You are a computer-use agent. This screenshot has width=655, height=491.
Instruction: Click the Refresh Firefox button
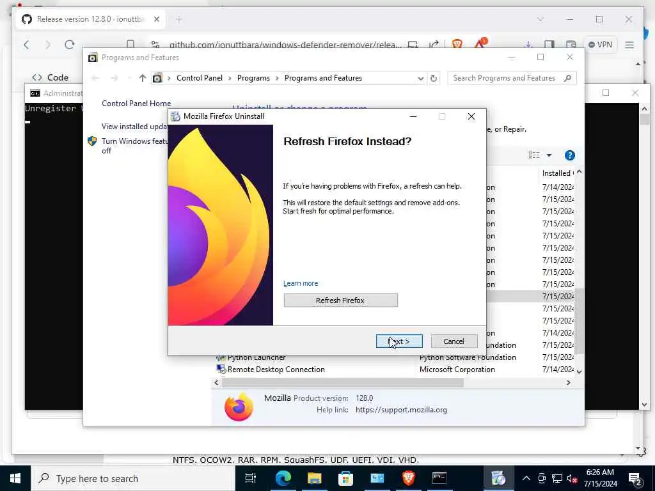click(340, 300)
